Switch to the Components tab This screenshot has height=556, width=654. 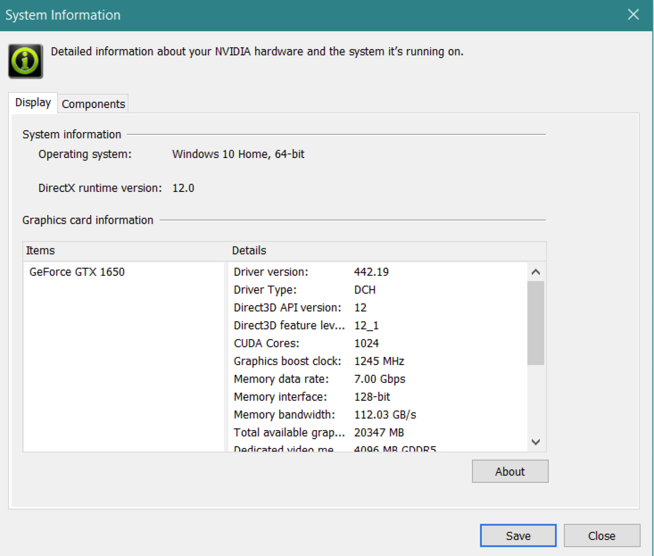(x=93, y=104)
